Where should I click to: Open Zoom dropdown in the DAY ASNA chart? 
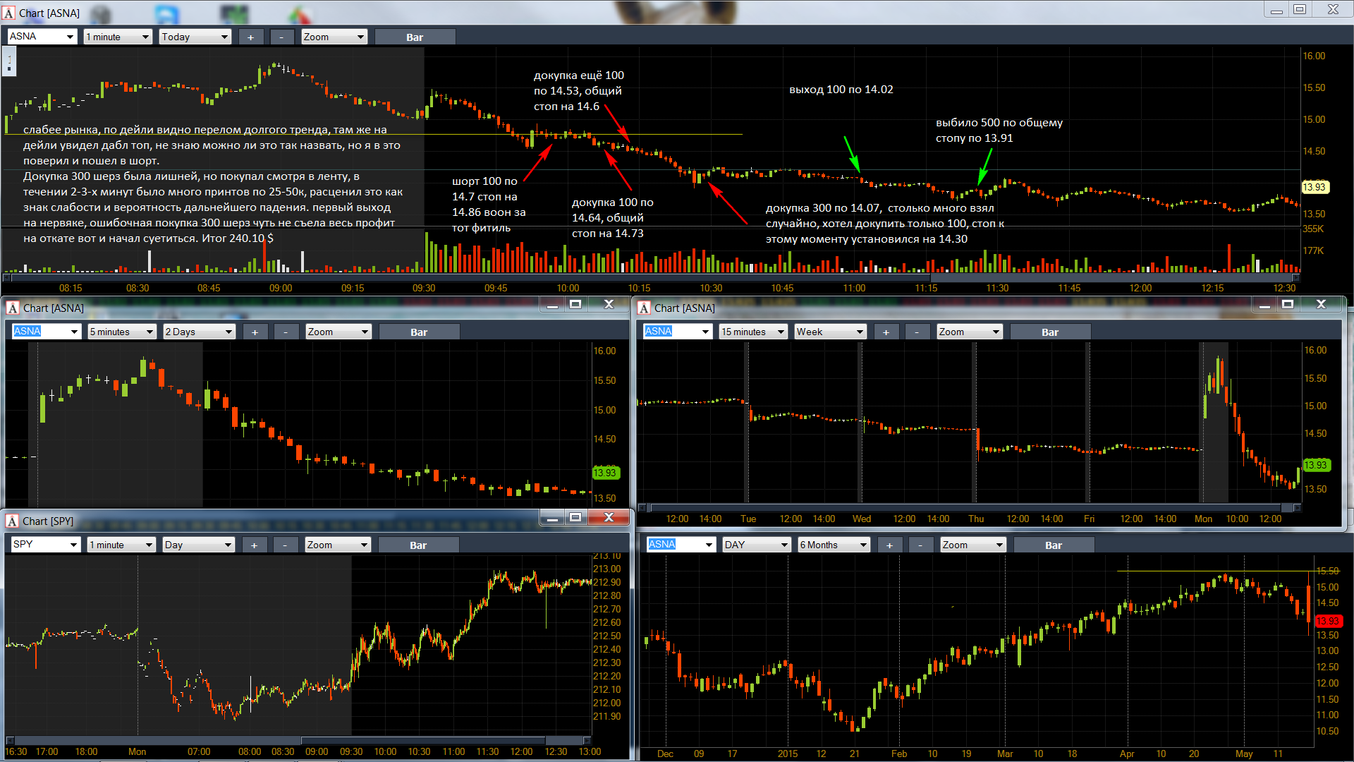pos(972,545)
